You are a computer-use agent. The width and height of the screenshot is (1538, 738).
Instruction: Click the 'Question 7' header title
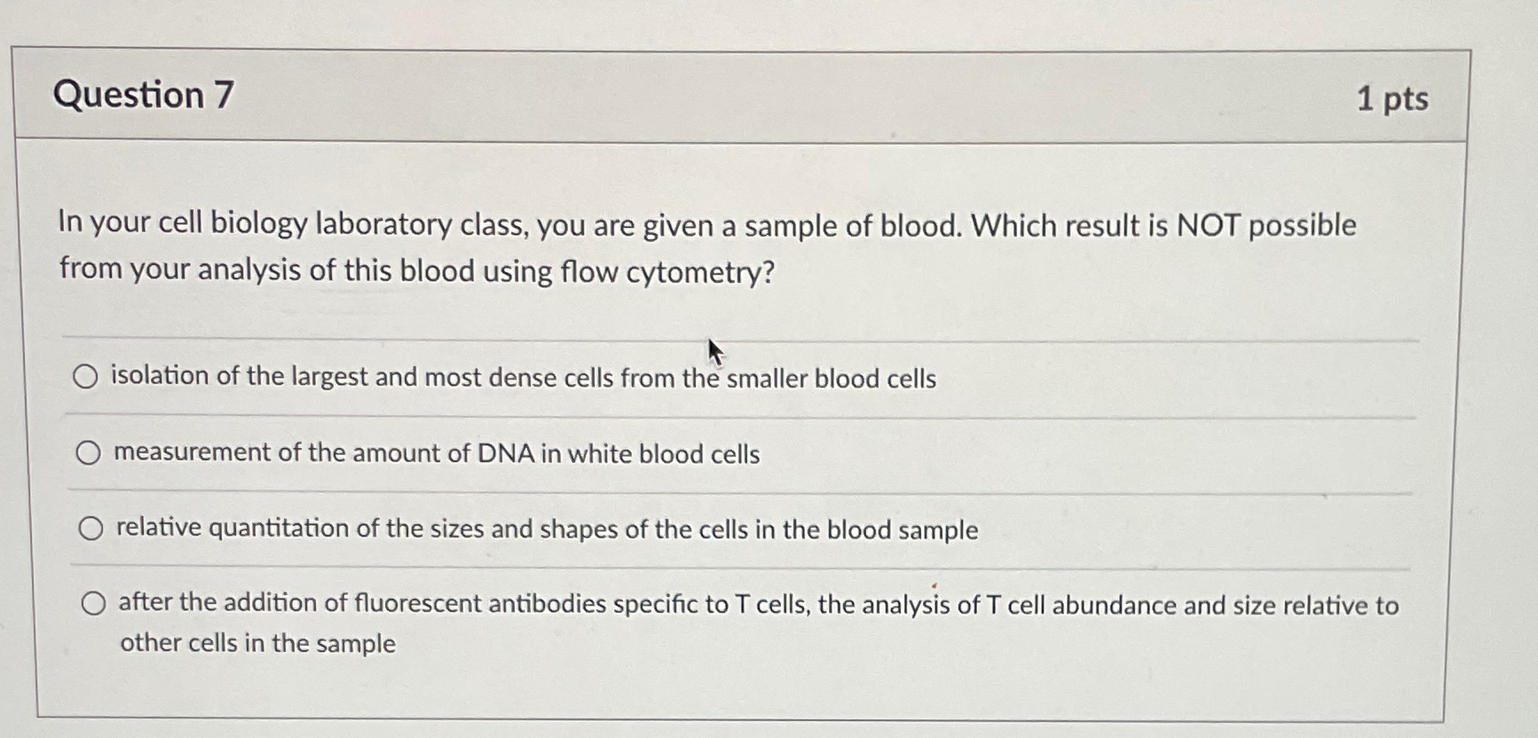[144, 95]
